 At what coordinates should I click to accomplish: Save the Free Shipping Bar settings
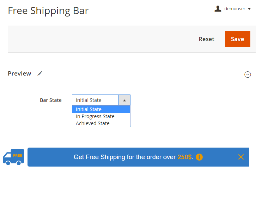[237, 39]
